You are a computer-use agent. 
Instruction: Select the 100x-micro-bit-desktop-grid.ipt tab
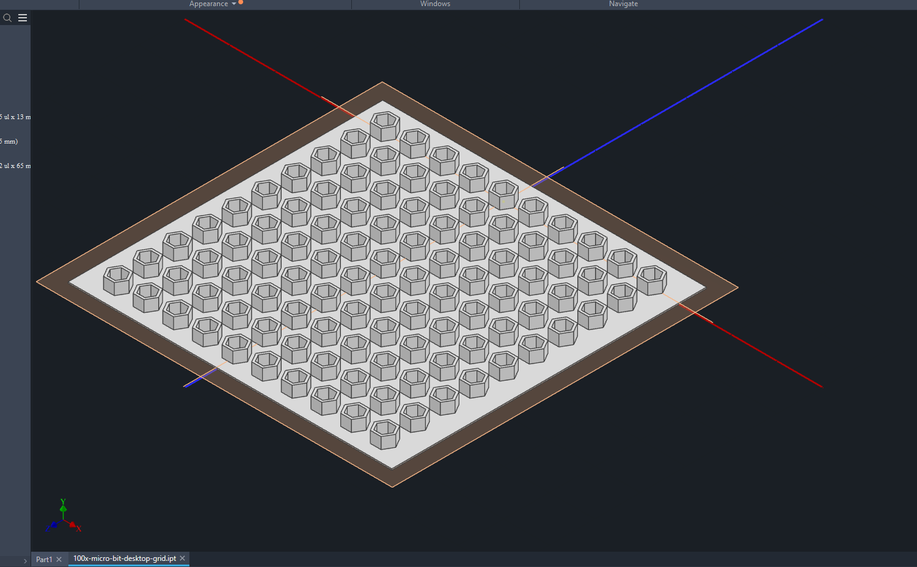[x=125, y=558]
